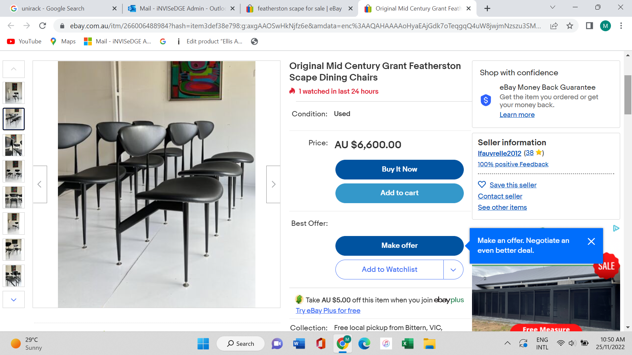Select the third chair thumbnail image
632x355 pixels.
[14, 145]
